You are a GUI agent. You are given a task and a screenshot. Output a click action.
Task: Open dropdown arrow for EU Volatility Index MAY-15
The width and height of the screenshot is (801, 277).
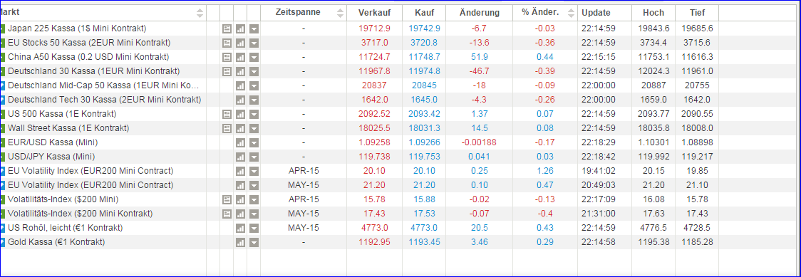click(x=254, y=185)
